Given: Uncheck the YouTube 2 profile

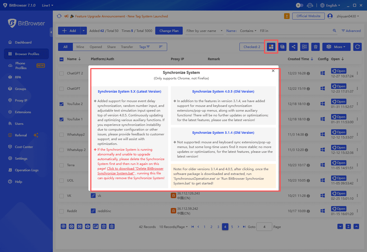Looking at the screenshot, I should (61, 104).
